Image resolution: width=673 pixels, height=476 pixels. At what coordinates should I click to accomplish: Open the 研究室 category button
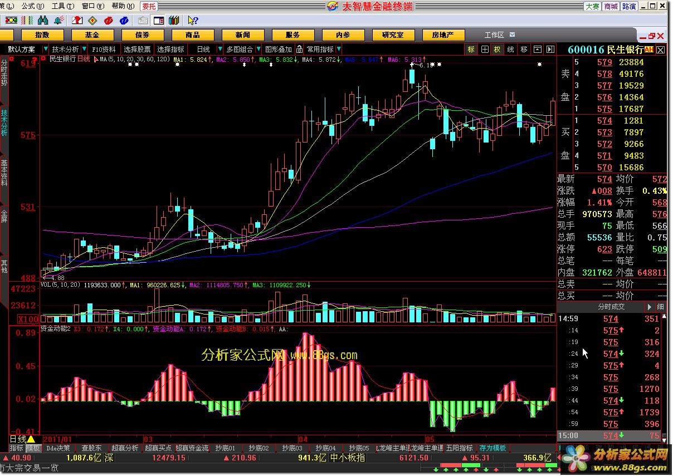click(x=393, y=35)
